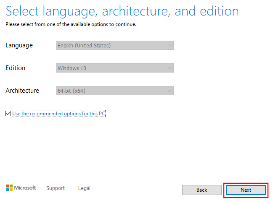The image size is (273, 203).
Task: Click the Next button
Action: coord(246,190)
